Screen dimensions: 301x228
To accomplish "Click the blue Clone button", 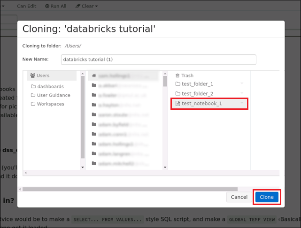I will pyautogui.click(x=267, y=197).
